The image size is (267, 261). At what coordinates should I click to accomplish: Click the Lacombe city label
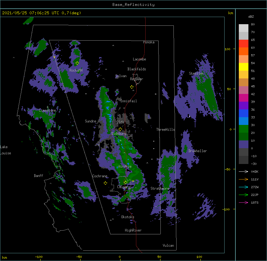[139, 59]
